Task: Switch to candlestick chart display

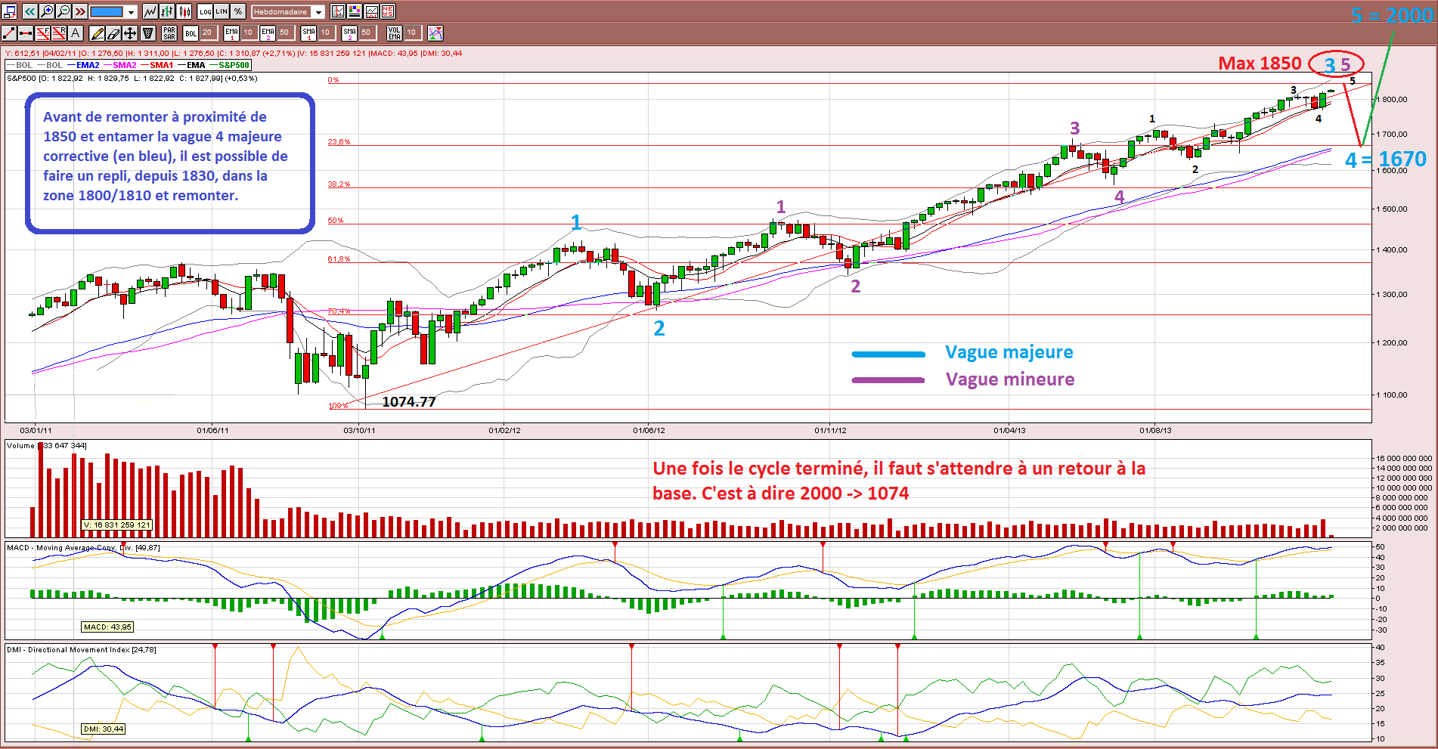Action: (x=184, y=11)
